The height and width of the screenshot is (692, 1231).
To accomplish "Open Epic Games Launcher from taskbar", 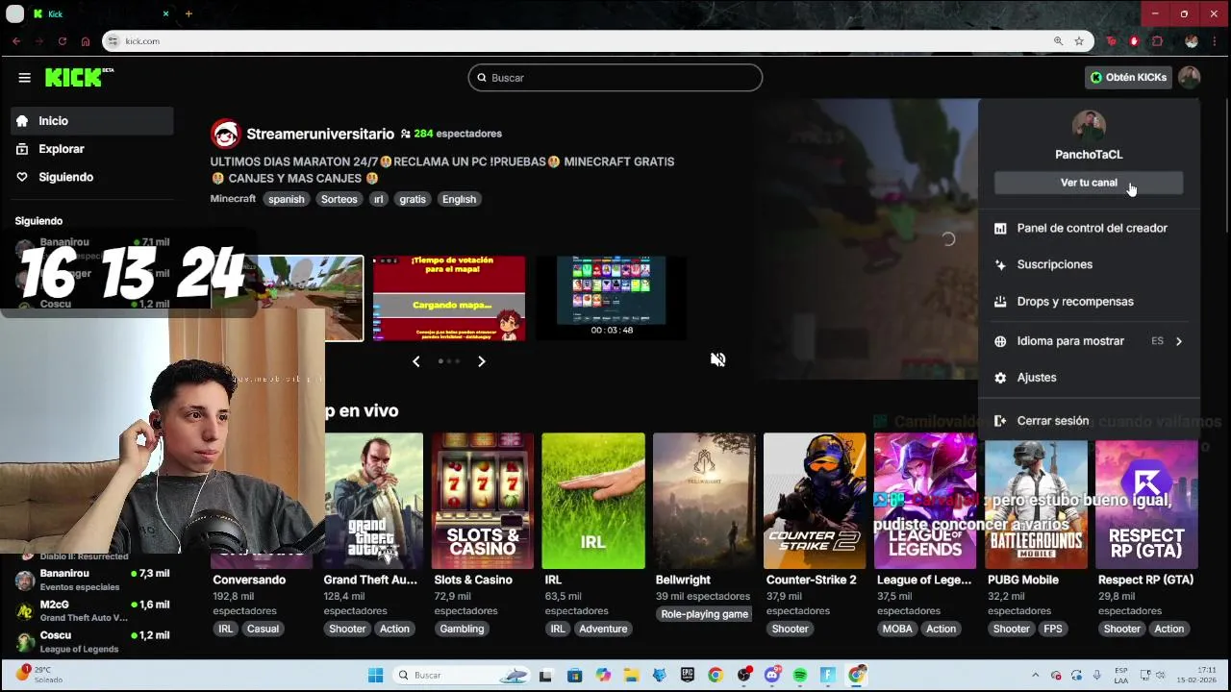I will [688, 676].
